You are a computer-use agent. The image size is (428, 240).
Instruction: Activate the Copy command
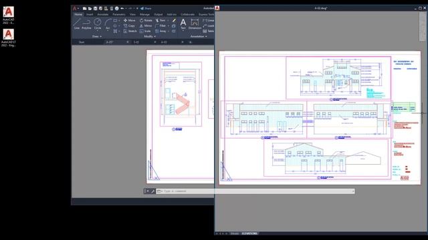pos(129,26)
